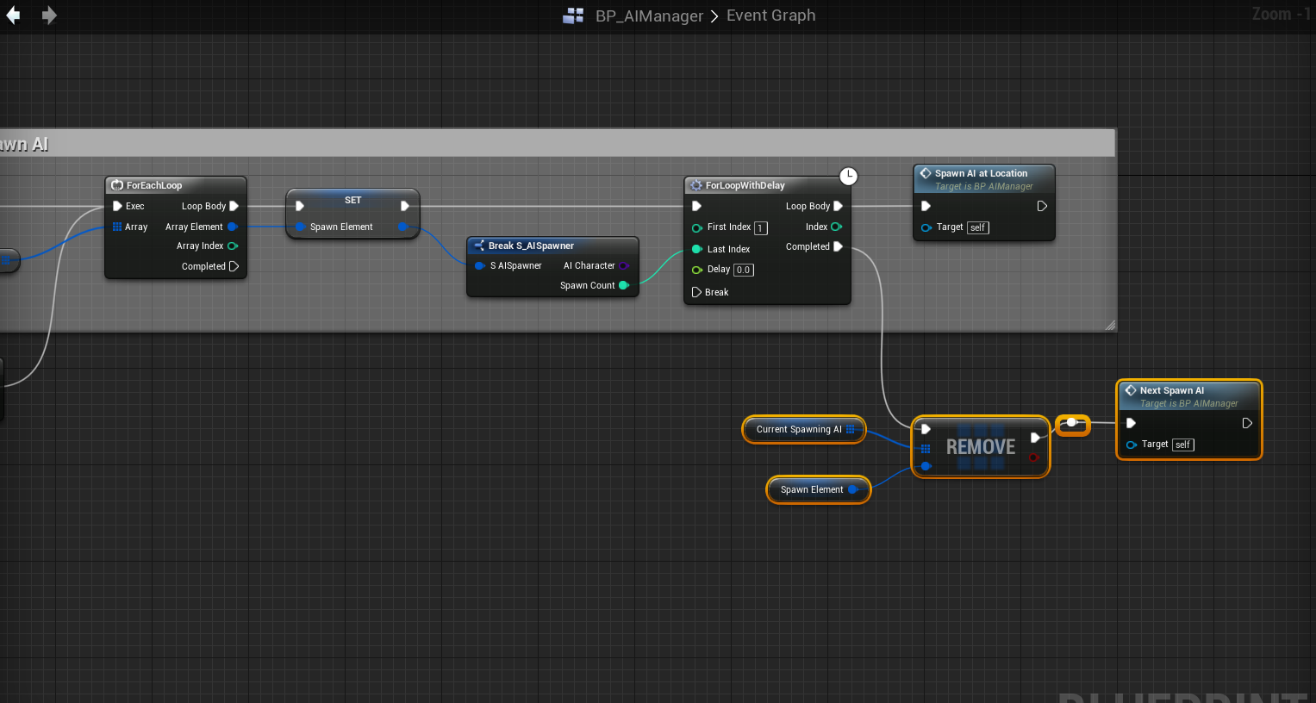
Task: Click the AI Character output pin
Action: [x=624, y=265]
